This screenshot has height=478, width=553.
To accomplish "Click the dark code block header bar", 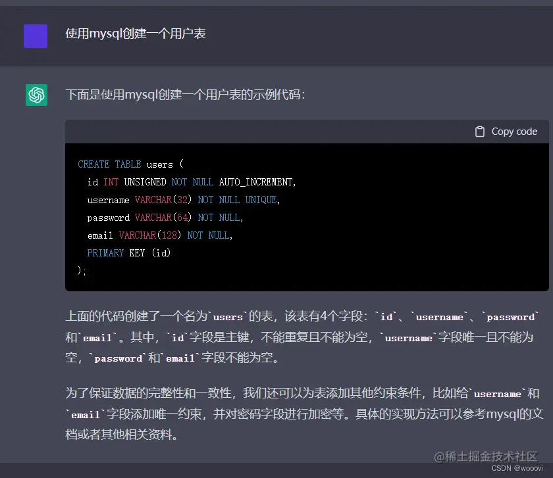I will point(263,131).
